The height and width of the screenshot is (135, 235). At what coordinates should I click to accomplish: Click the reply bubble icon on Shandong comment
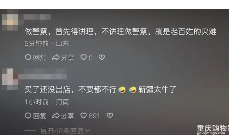coord(28,57)
